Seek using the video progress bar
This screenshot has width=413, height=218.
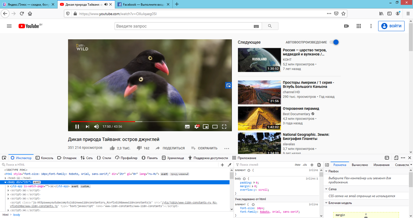150,122
